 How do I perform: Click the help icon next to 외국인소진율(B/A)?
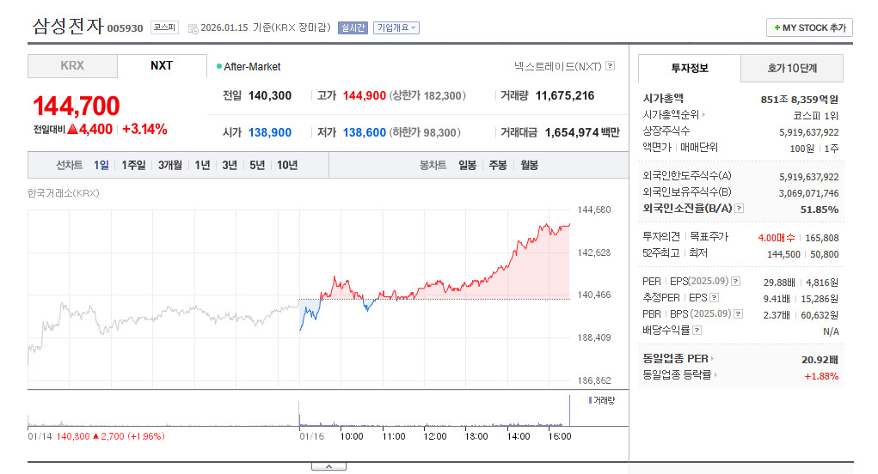(x=740, y=209)
